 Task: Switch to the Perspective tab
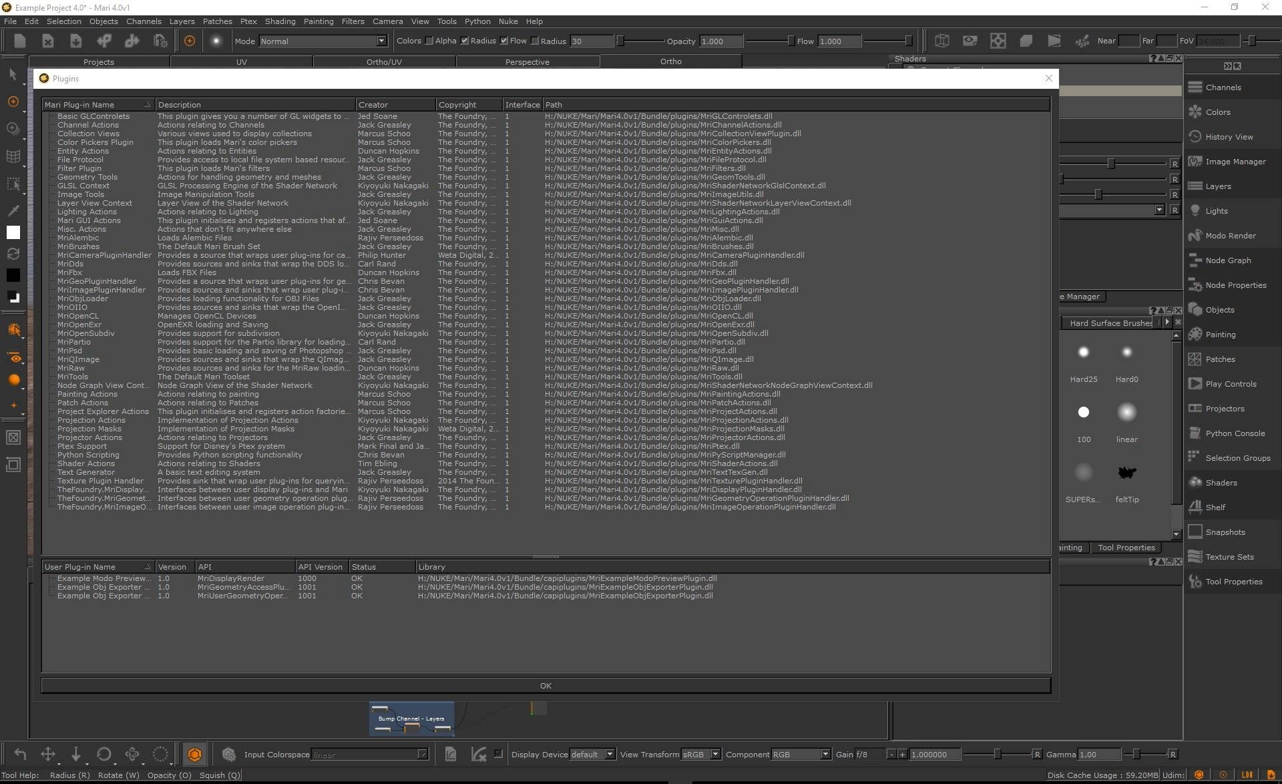coord(527,61)
